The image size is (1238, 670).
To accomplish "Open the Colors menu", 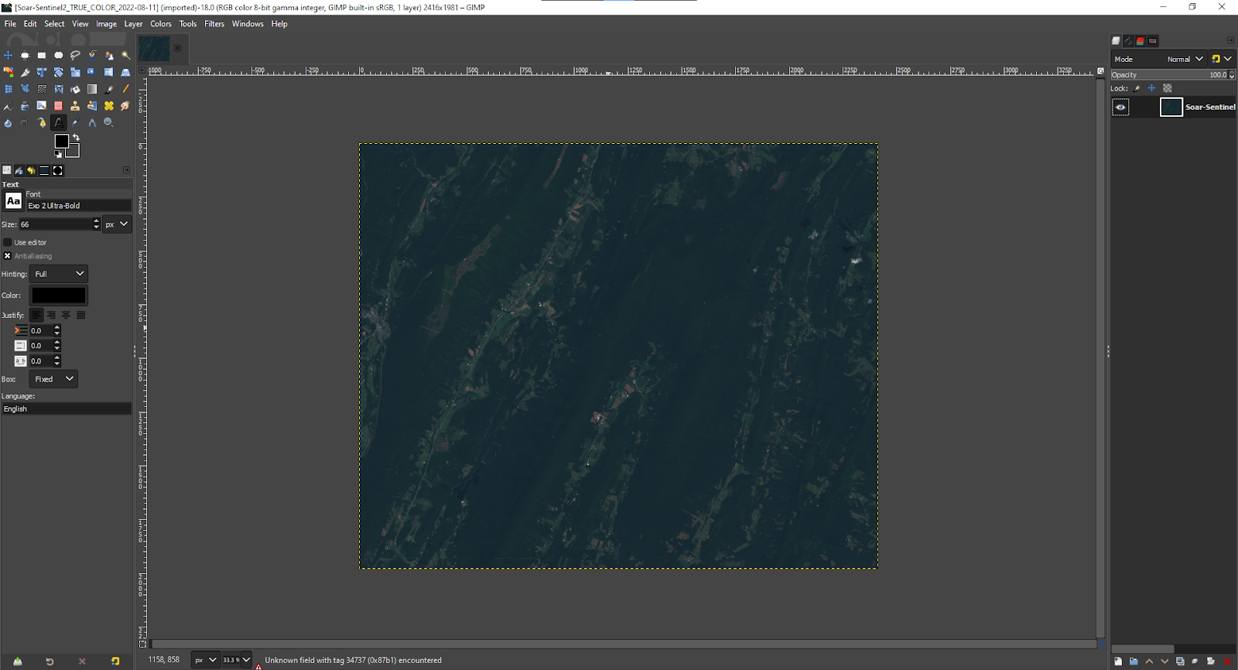I will [x=161, y=24].
